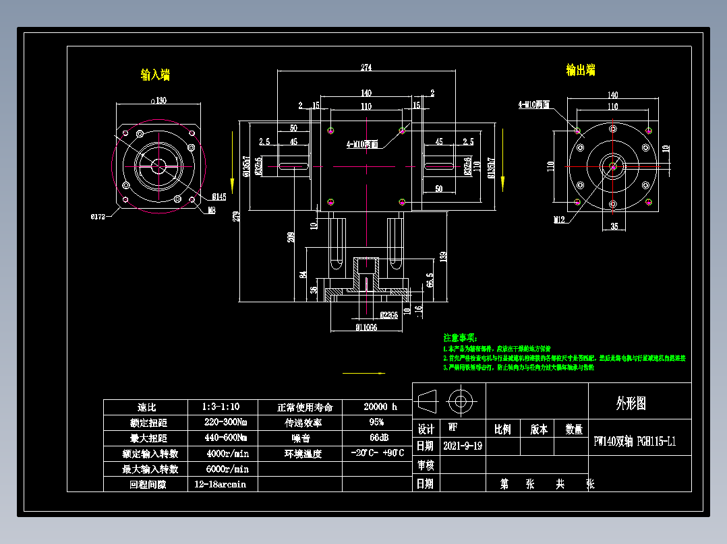Image resolution: width=727 pixels, height=544 pixels.
Task: Click the concentric circles datum symbol beside projection symbol
Action: [462, 403]
